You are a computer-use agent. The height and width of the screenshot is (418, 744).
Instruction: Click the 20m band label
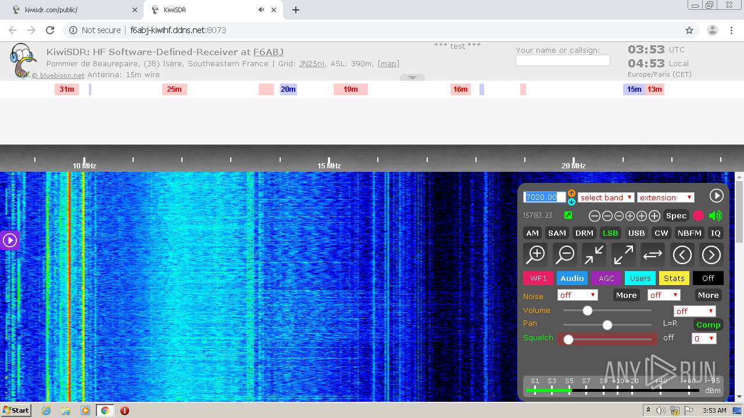tap(288, 89)
